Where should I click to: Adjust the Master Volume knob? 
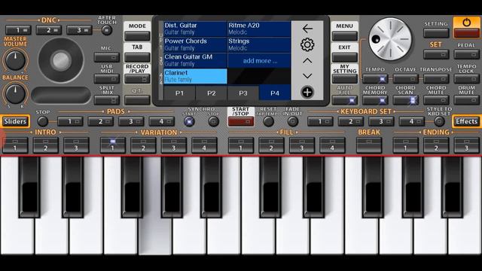tap(15, 60)
